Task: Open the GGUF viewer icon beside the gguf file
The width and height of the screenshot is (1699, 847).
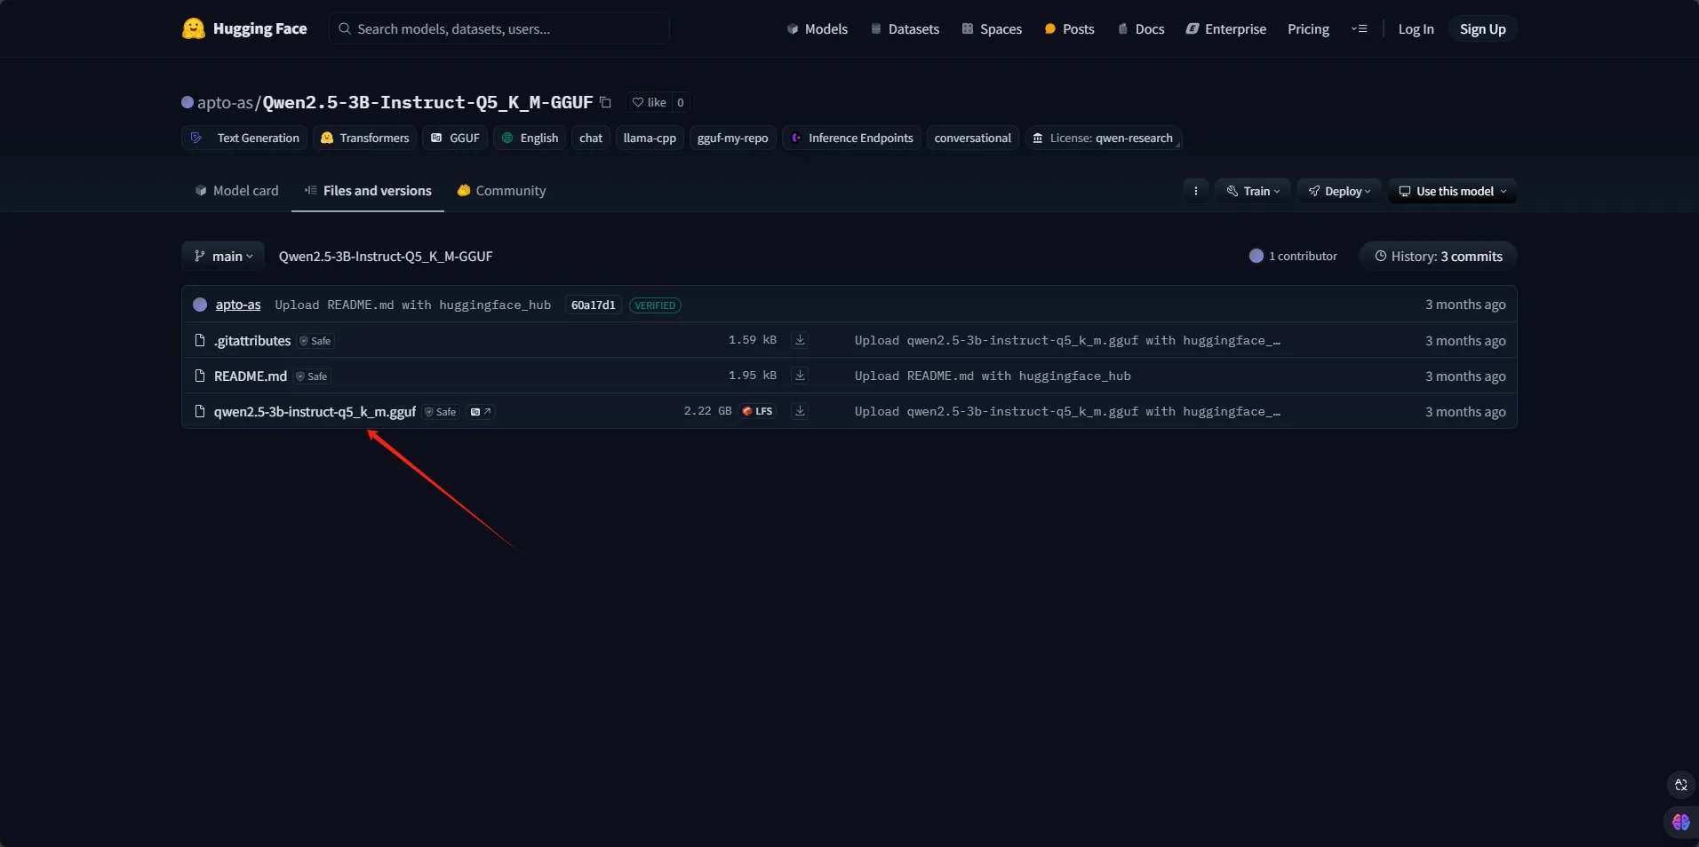Action: [x=481, y=412]
